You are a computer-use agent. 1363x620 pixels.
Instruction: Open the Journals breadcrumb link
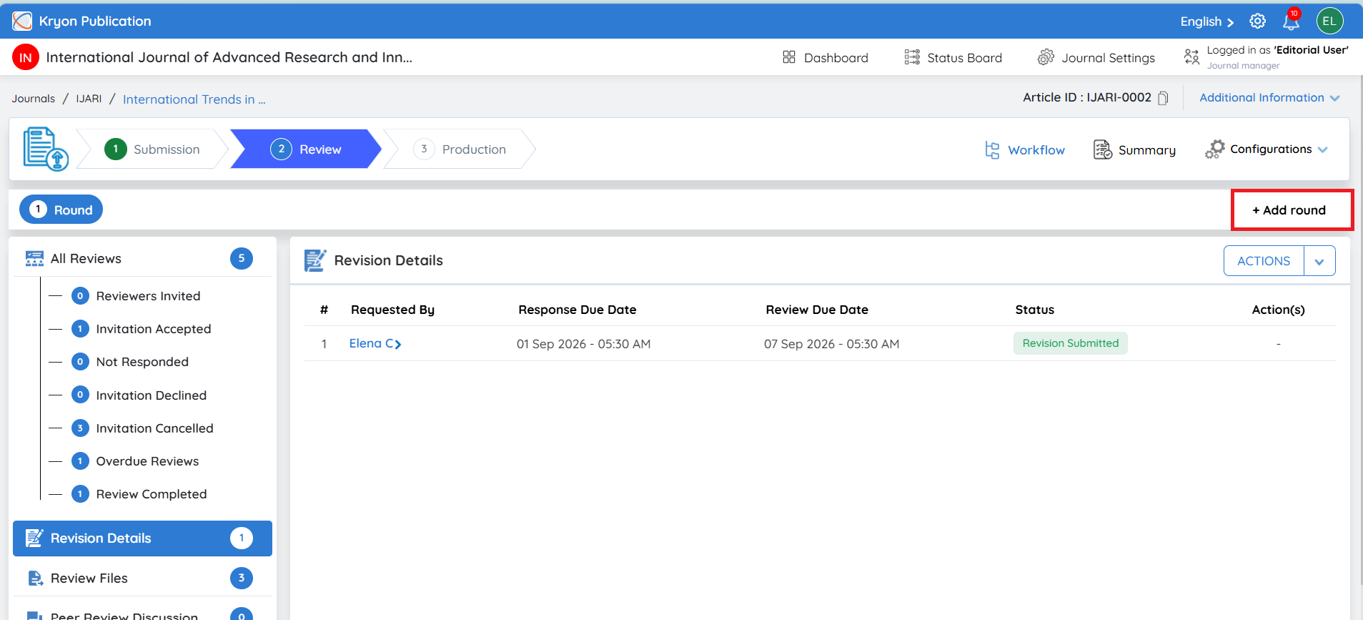point(33,99)
